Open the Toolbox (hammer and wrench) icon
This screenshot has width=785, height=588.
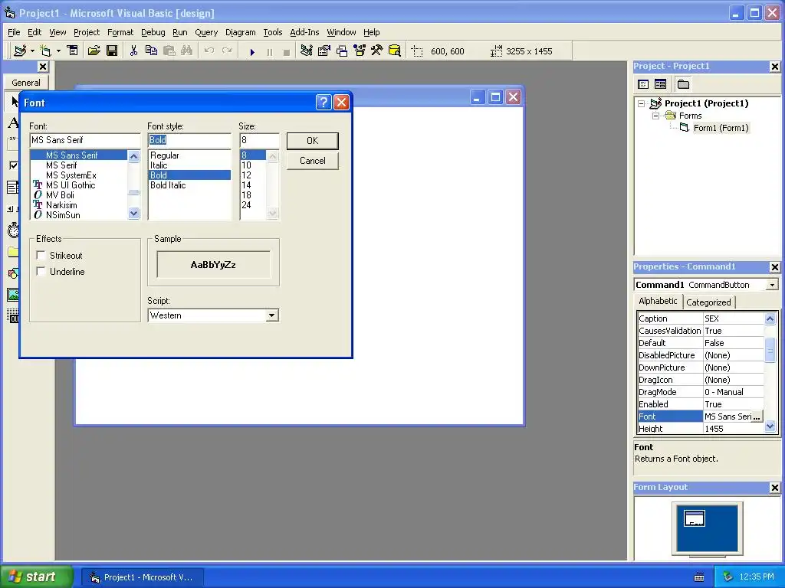tap(376, 51)
